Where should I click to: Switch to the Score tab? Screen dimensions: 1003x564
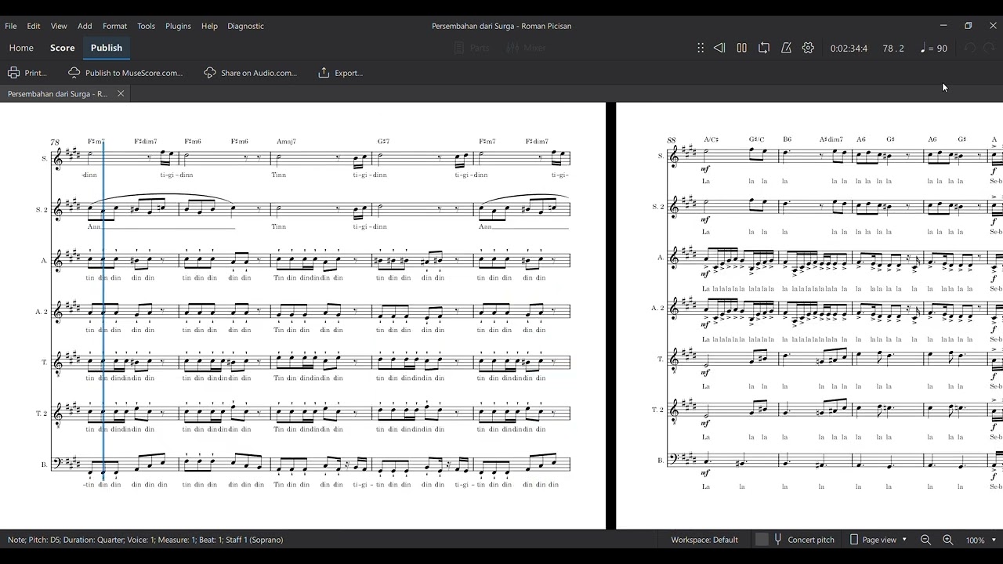pyautogui.click(x=63, y=48)
